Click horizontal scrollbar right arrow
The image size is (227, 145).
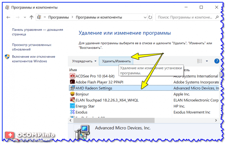tap(216, 120)
